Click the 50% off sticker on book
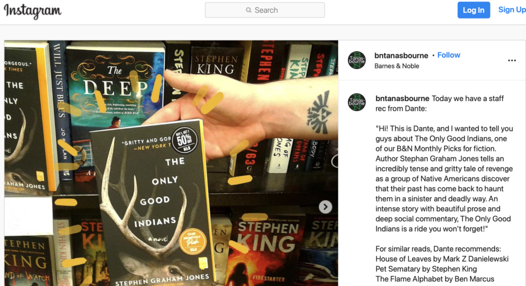This screenshot has height=286, width=526. pos(184,139)
